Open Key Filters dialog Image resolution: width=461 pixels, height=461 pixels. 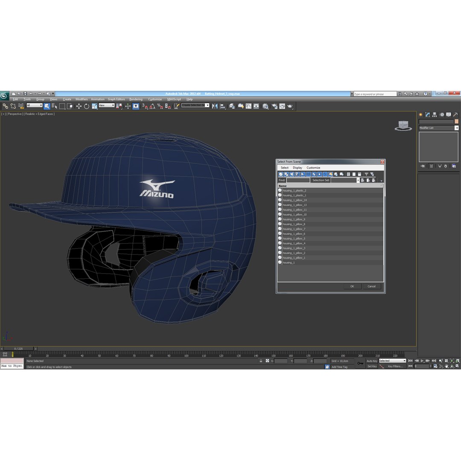[x=395, y=366]
